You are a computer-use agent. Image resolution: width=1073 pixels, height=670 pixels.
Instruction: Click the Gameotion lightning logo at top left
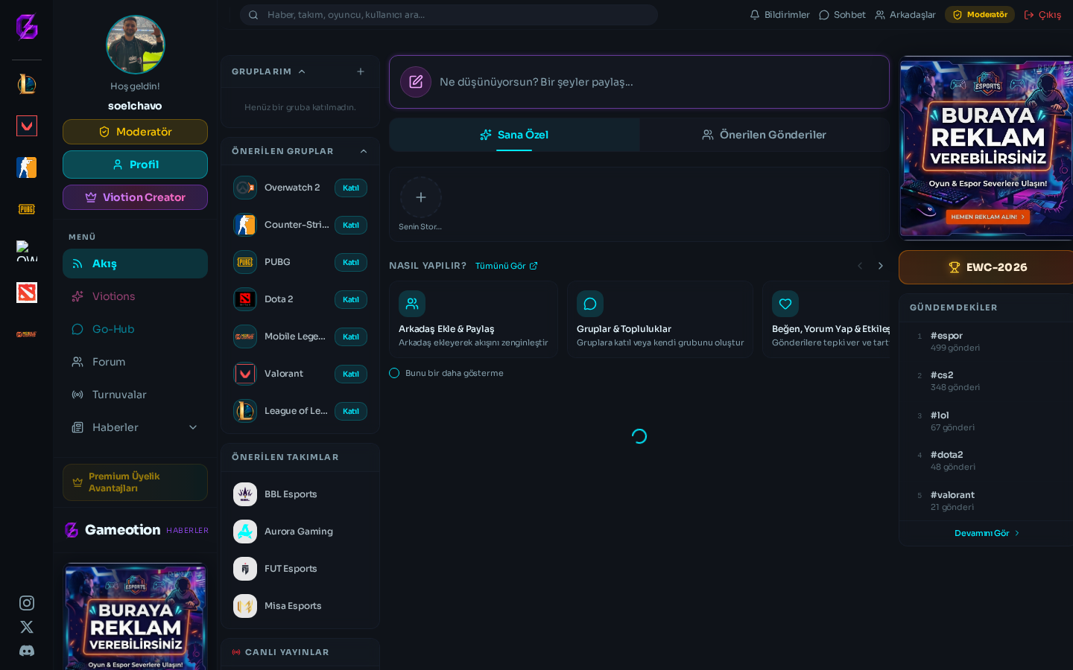point(27,27)
